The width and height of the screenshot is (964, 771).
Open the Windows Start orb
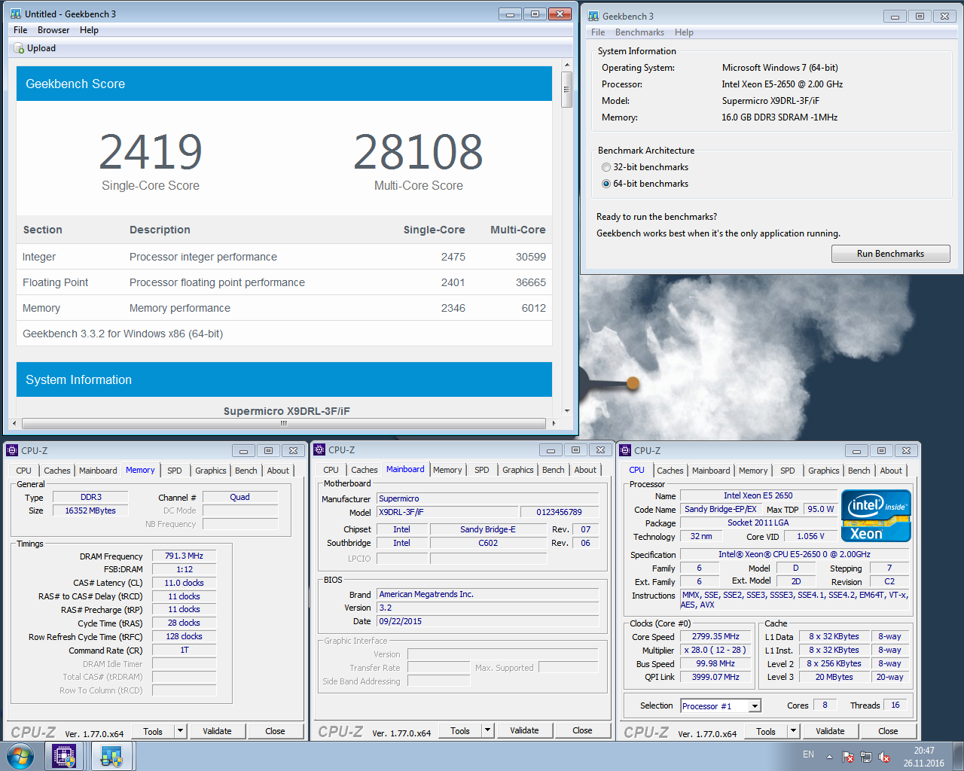click(x=20, y=756)
